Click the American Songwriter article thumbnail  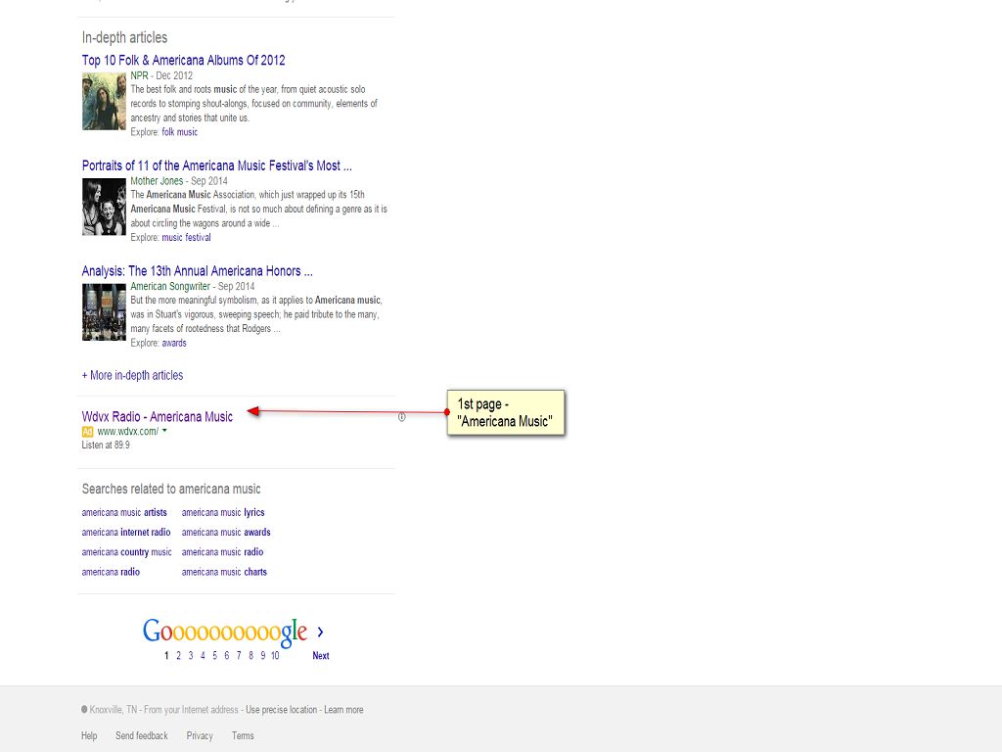click(104, 312)
